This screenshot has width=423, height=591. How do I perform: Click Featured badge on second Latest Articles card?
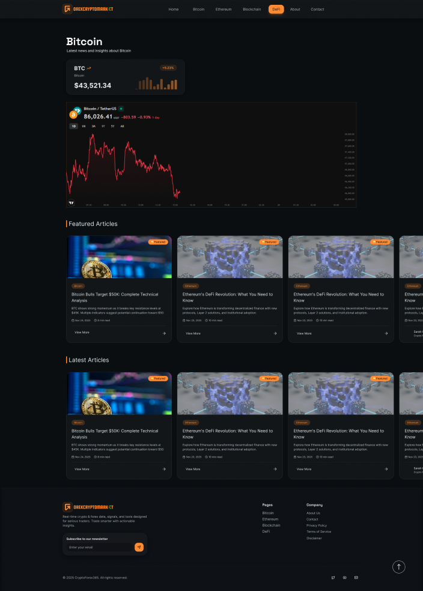pyautogui.click(x=269, y=378)
